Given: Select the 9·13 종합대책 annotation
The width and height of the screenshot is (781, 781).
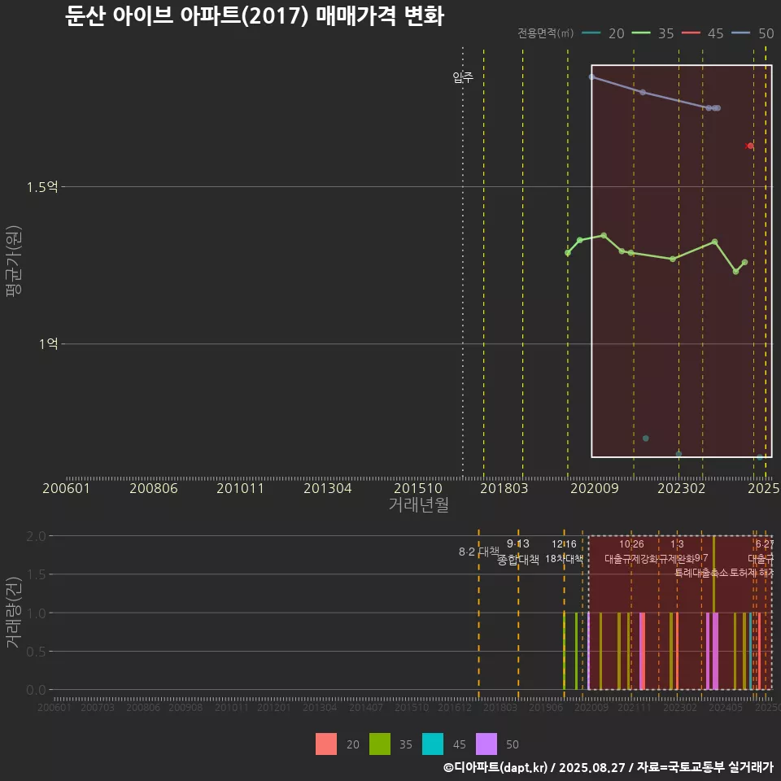Looking at the screenshot, I should click(518, 552).
